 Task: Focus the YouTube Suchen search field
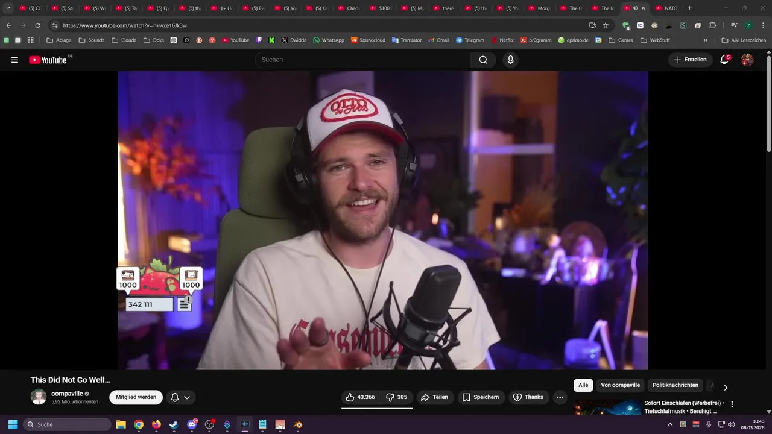pos(363,60)
